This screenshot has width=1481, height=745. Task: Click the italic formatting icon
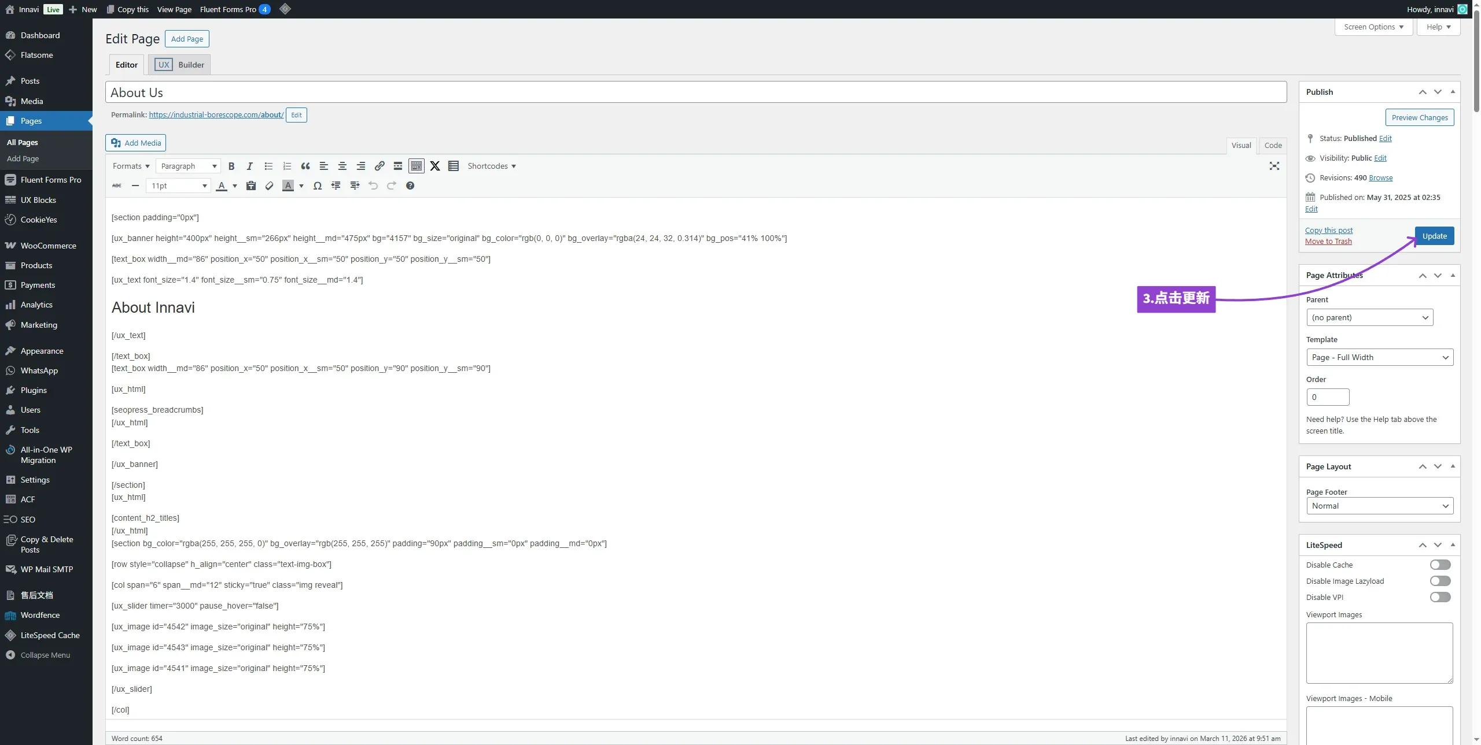pos(250,166)
